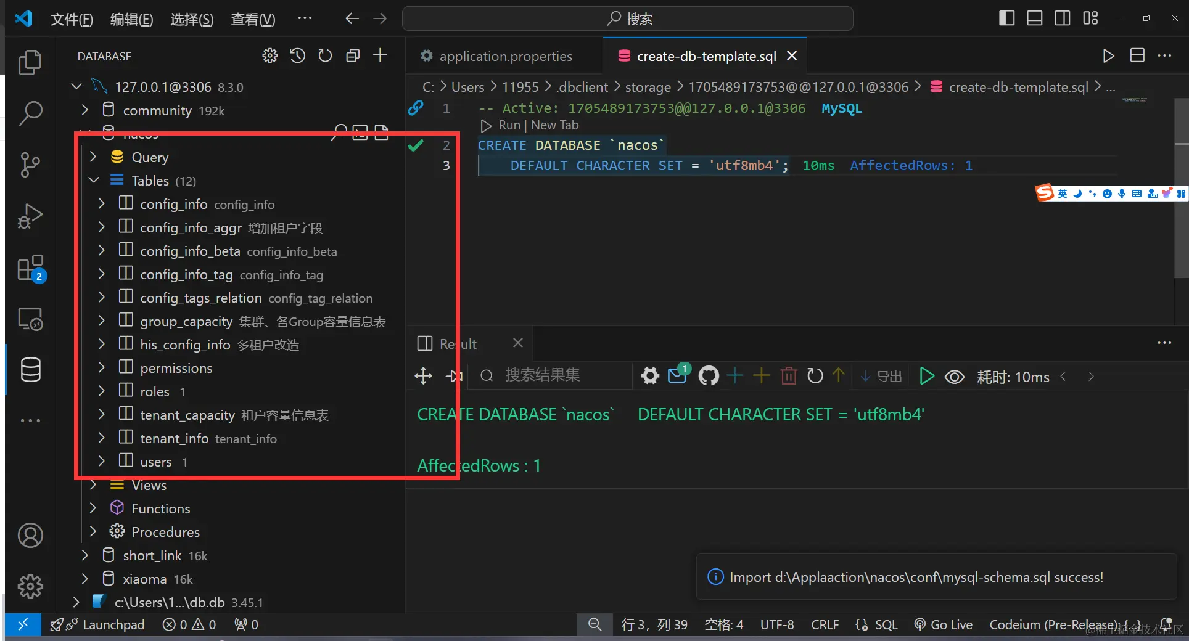Open the Search view in activity bar
The height and width of the screenshot is (641, 1189).
tap(30, 113)
